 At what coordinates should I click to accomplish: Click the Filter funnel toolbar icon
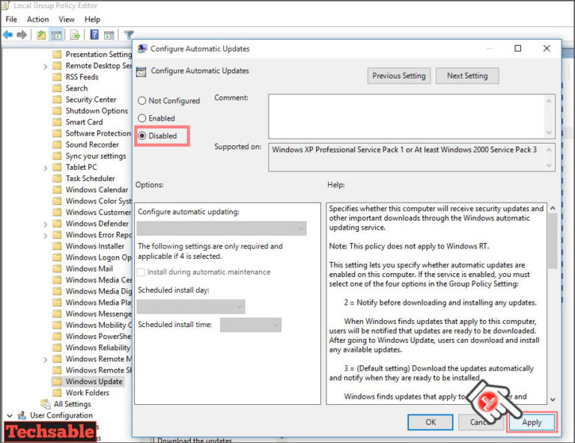coord(129,34)
